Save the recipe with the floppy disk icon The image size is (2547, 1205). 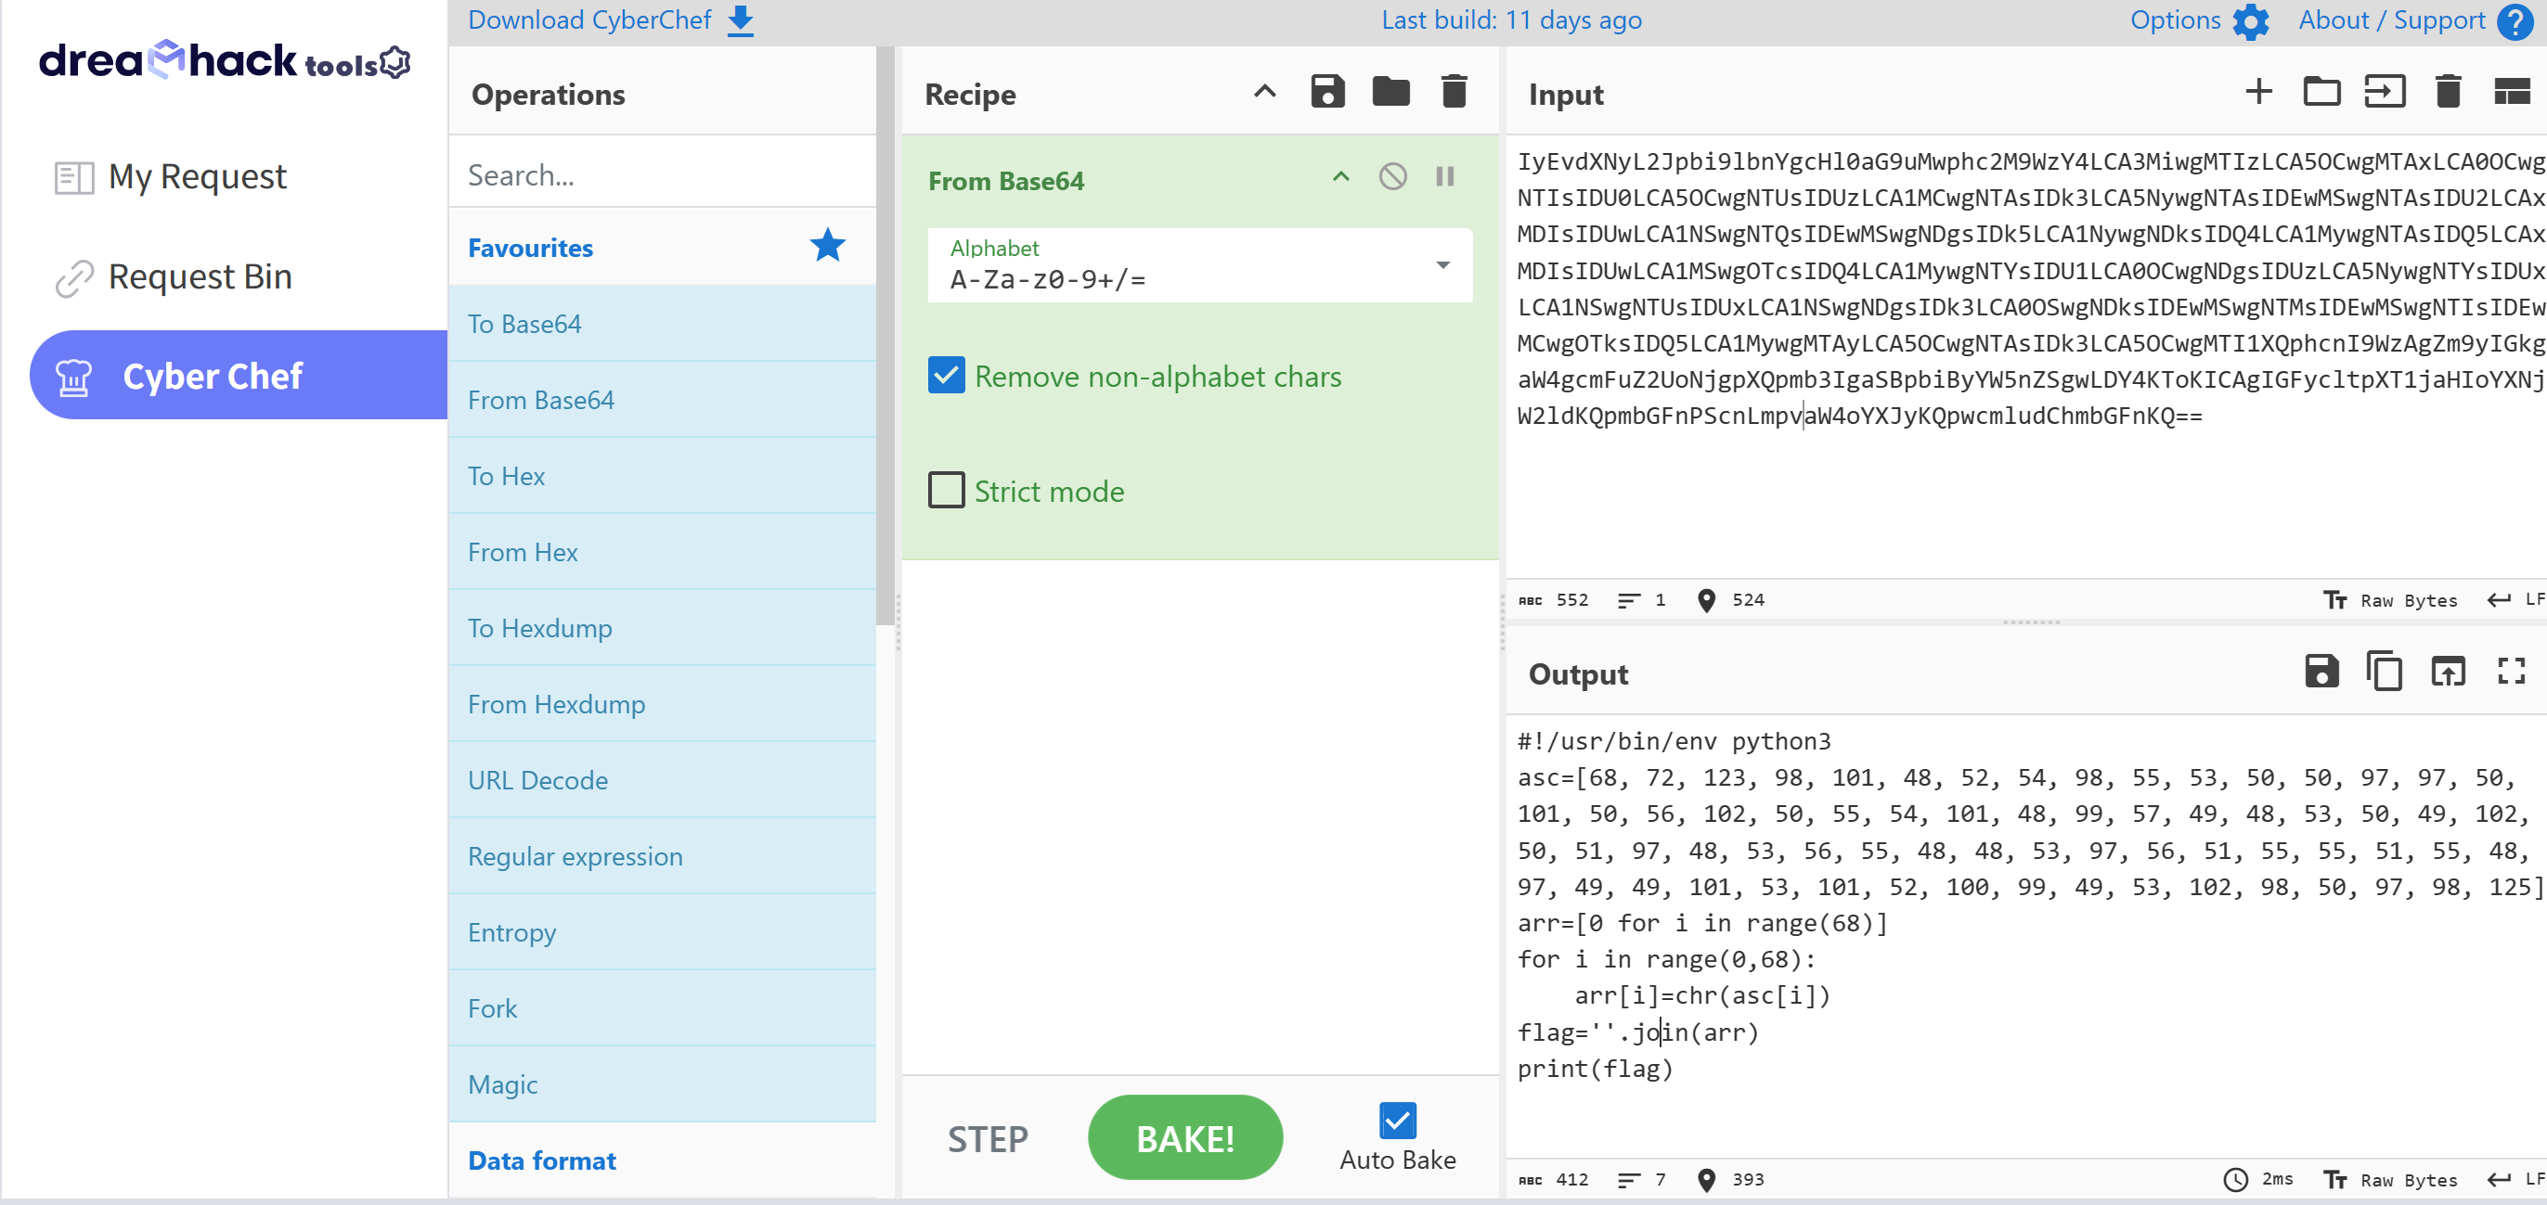coord(1327,92)
